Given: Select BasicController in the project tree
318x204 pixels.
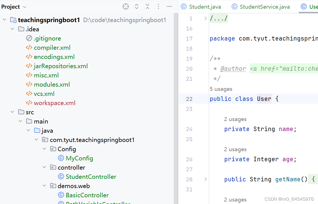Looking at the screenshot, I should point(87,195).
